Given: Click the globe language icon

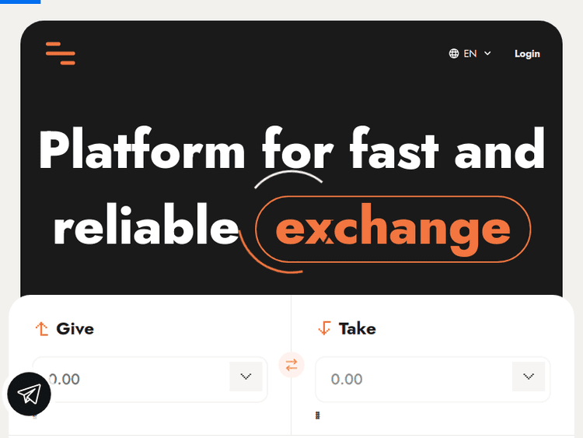Looking at the screenshot, I should 454,54.
